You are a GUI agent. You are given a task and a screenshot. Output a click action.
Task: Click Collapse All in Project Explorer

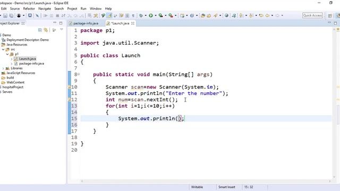point(40,30)
